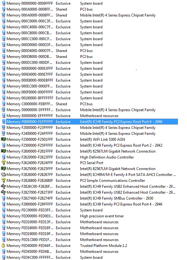The width and height of the screenshot is (187, 260).
Task: Click the icon beside Memory C0000000-FEBFFF...
Action: click(3, 104)
